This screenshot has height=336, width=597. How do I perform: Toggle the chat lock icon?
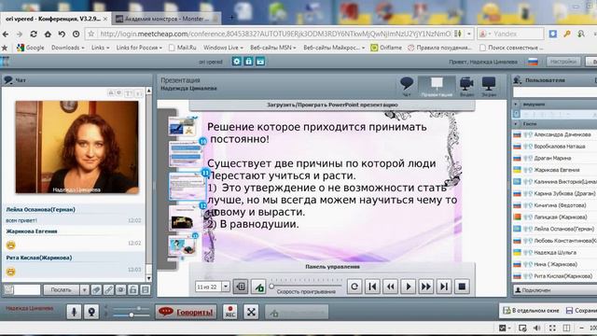point(132,290)
